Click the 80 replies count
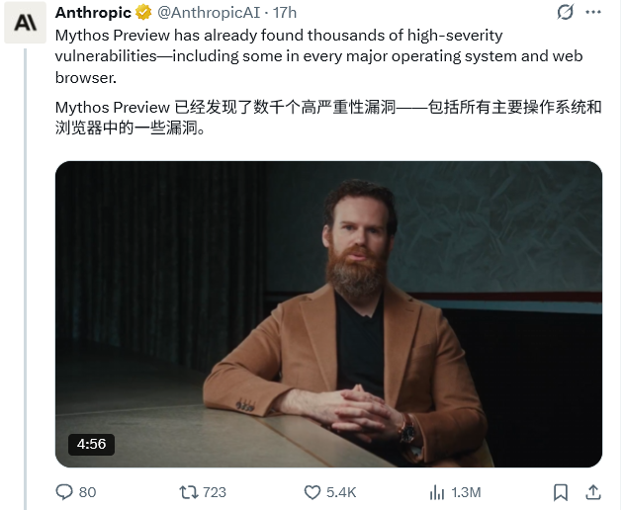This screenshot has height=510, width=624. [88, 492]
